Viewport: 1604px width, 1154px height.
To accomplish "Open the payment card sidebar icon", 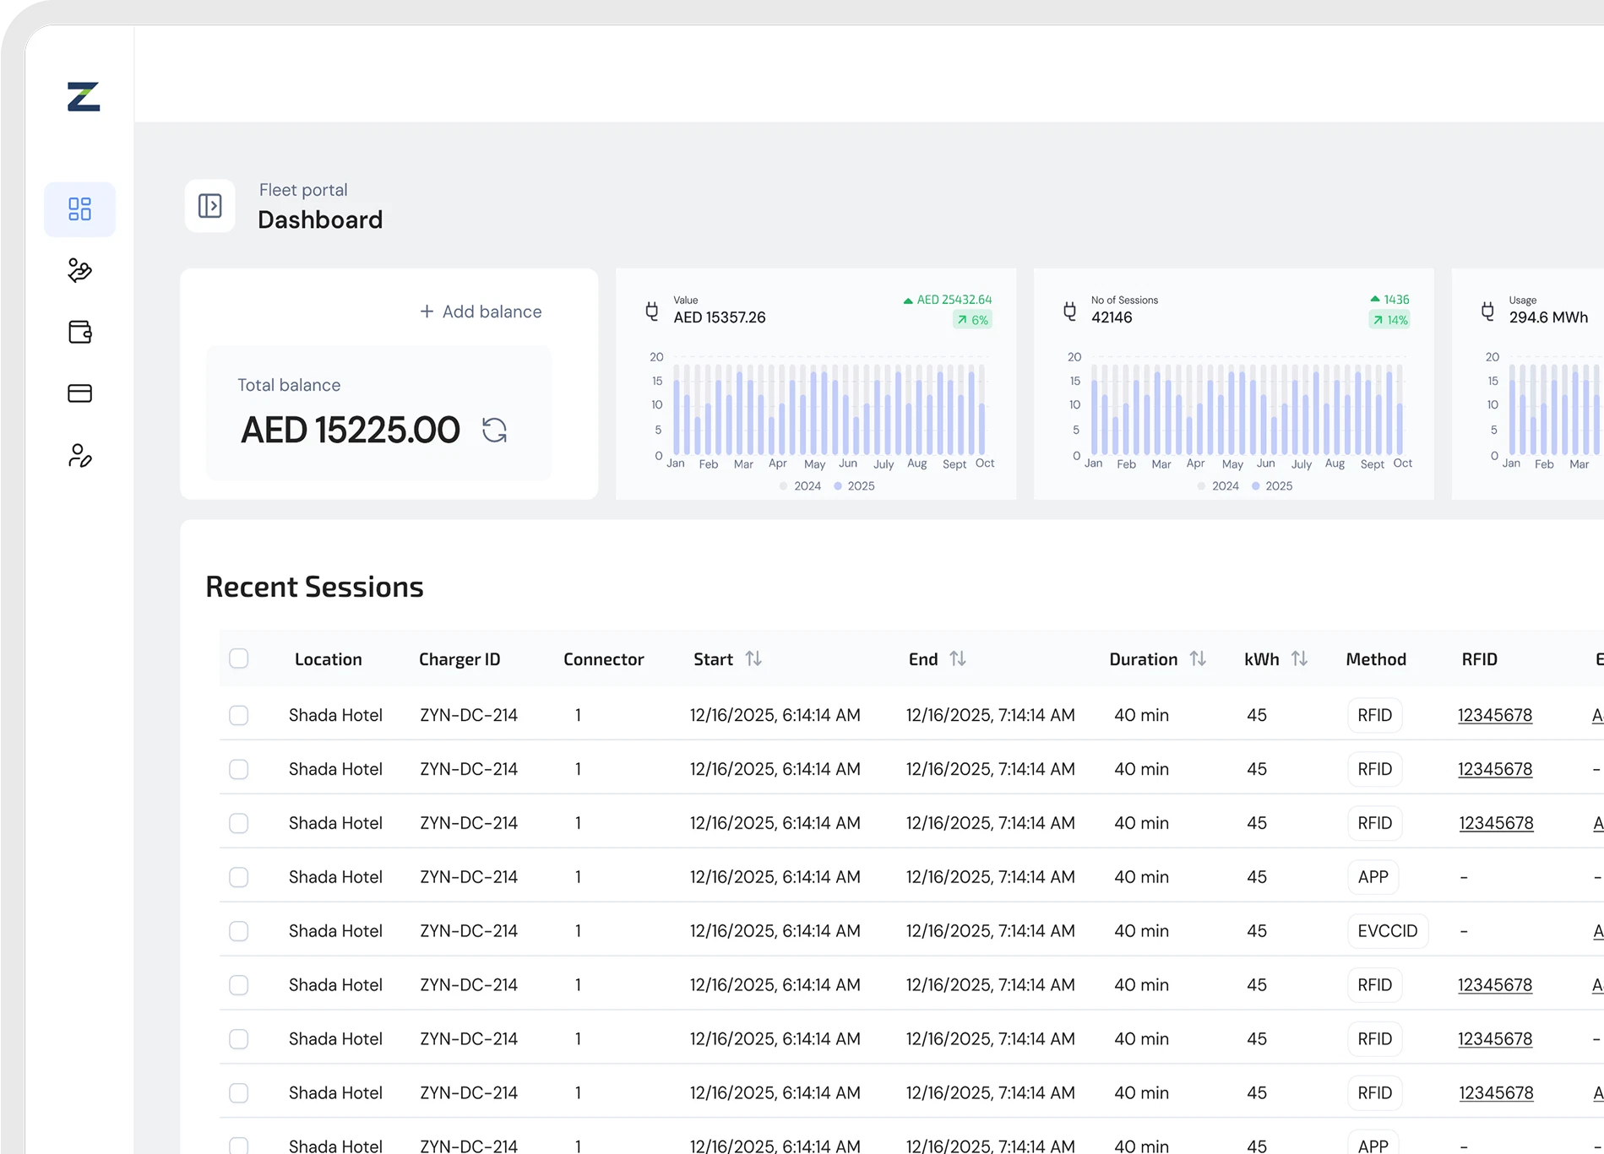I will (80, 393).
